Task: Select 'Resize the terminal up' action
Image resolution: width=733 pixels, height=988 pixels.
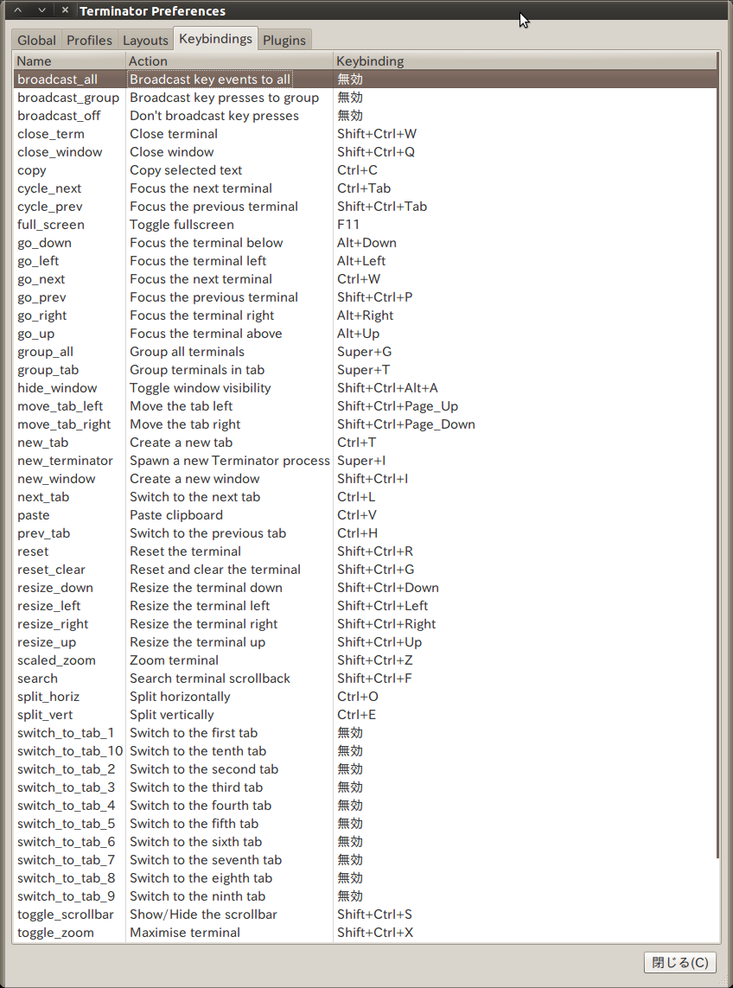Action: (x=197, y=642)
